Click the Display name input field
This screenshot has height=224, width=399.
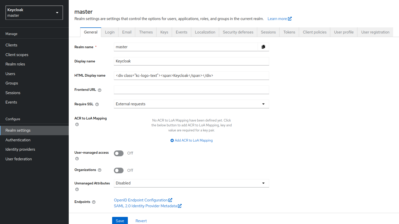coord(192,61)
